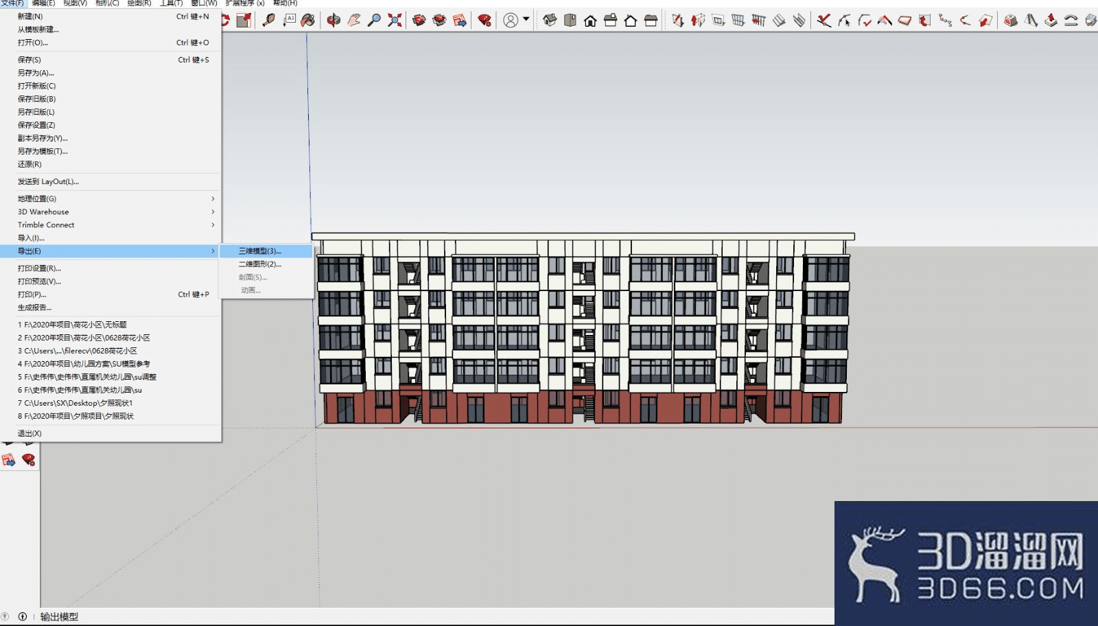Open the account dropdown arrow
This screenshot has width=1098, height=626.
pos(526,19)
